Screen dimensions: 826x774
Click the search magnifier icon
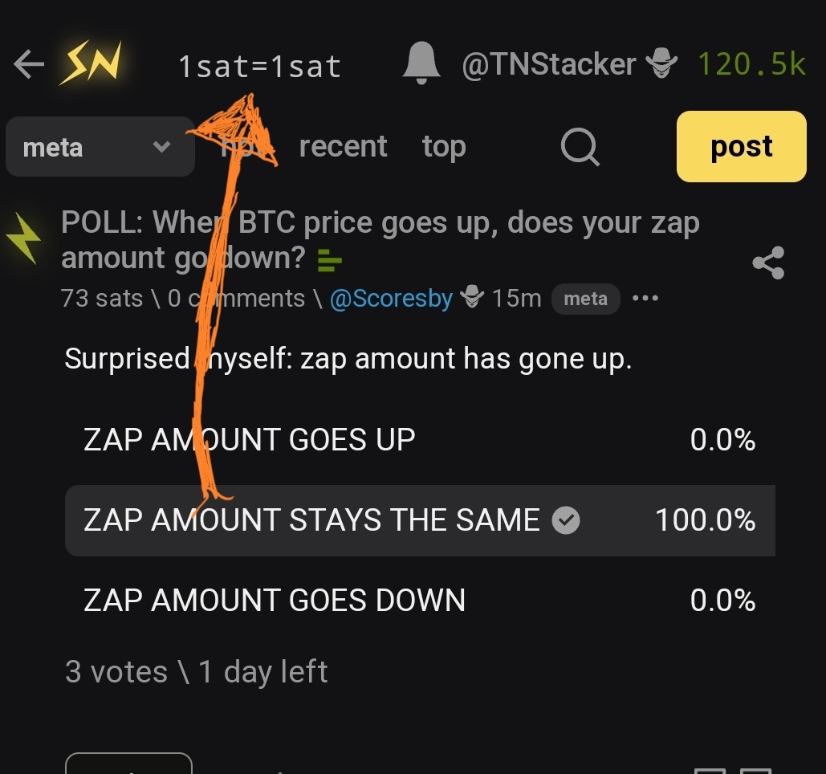tap(579, 147)
